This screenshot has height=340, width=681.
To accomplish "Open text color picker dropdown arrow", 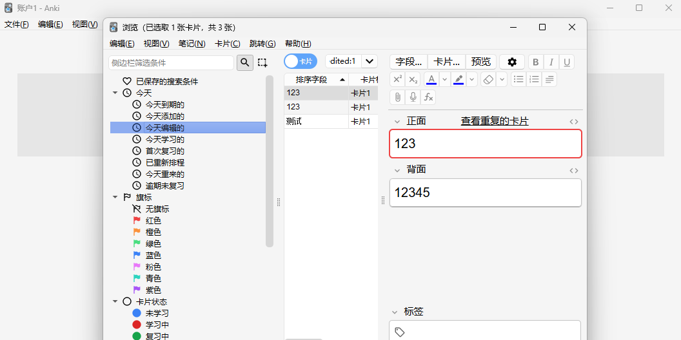I will pos(444,79).
